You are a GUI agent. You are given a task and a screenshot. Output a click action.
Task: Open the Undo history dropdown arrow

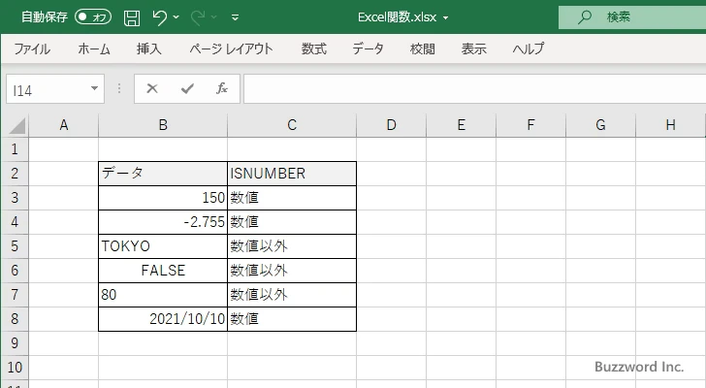(x=176, y=17)
